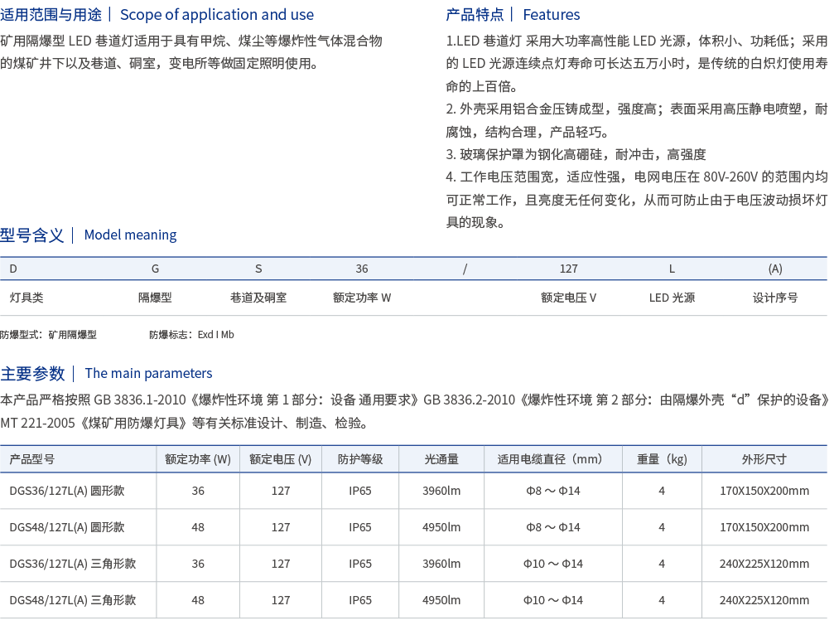
Task: Select the '额定功率 (W)' column header
Action: (198, 459)
